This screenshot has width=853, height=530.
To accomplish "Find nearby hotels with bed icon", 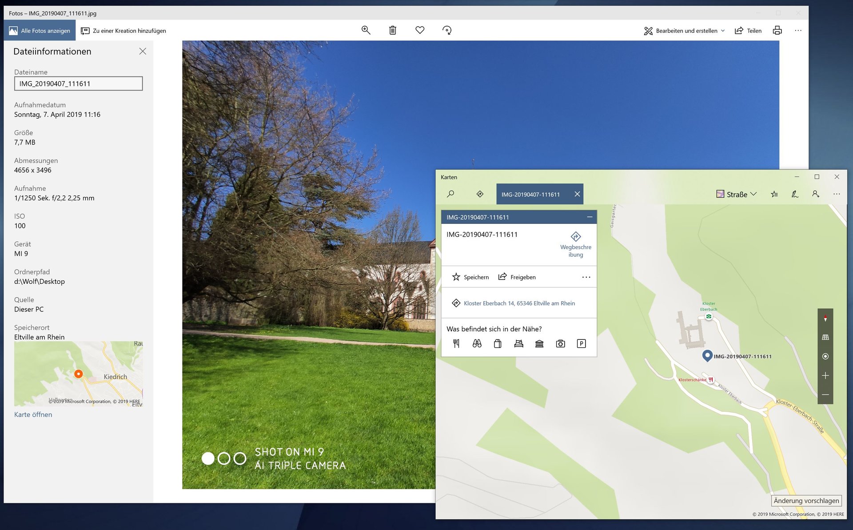I will tap(518, 343).
